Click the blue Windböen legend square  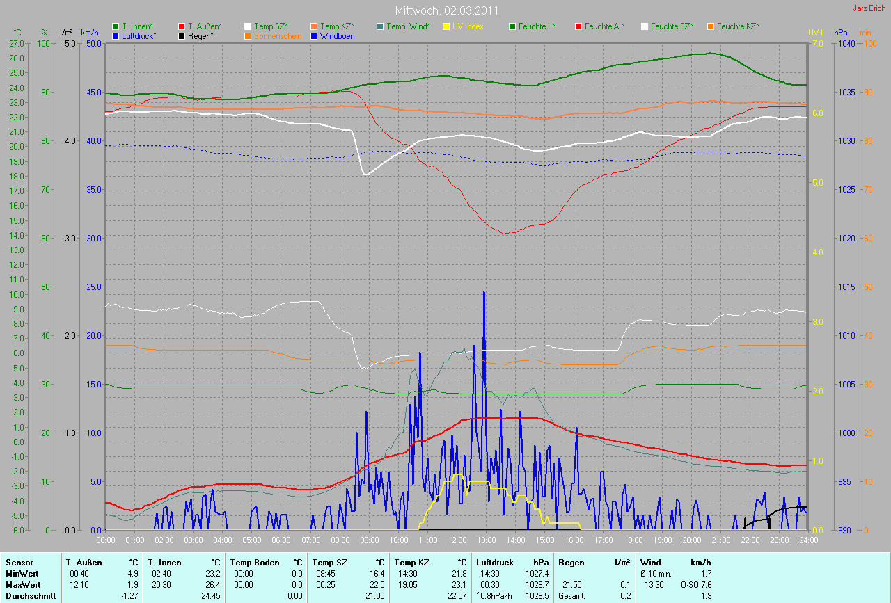point(314,35)
